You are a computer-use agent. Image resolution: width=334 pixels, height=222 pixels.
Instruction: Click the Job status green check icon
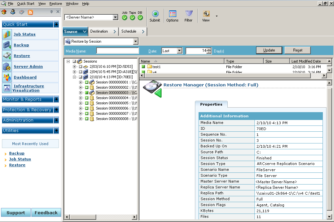[125, 18]
